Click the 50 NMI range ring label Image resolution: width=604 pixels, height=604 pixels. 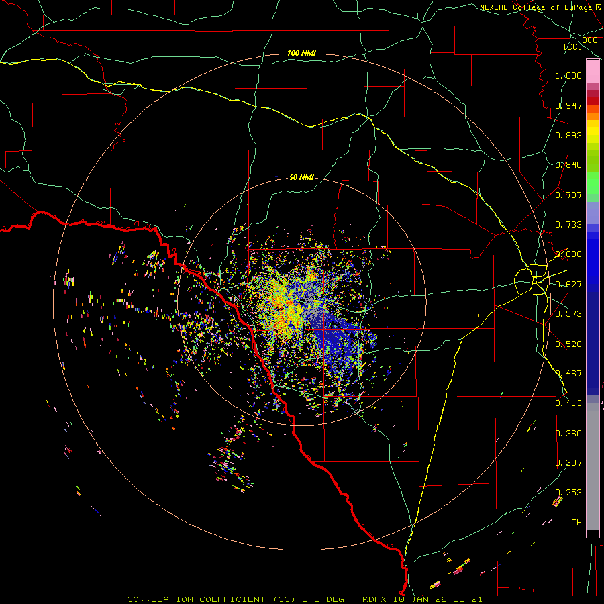301,177
